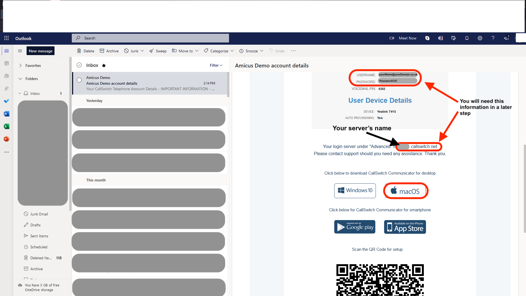Viewport: 526px width, 296px height.
Task: Collapse the Inbox folder tree
Action: point(20,93)
